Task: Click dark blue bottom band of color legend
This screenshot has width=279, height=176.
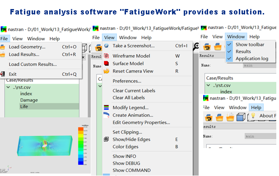Action: pos(81,163)
